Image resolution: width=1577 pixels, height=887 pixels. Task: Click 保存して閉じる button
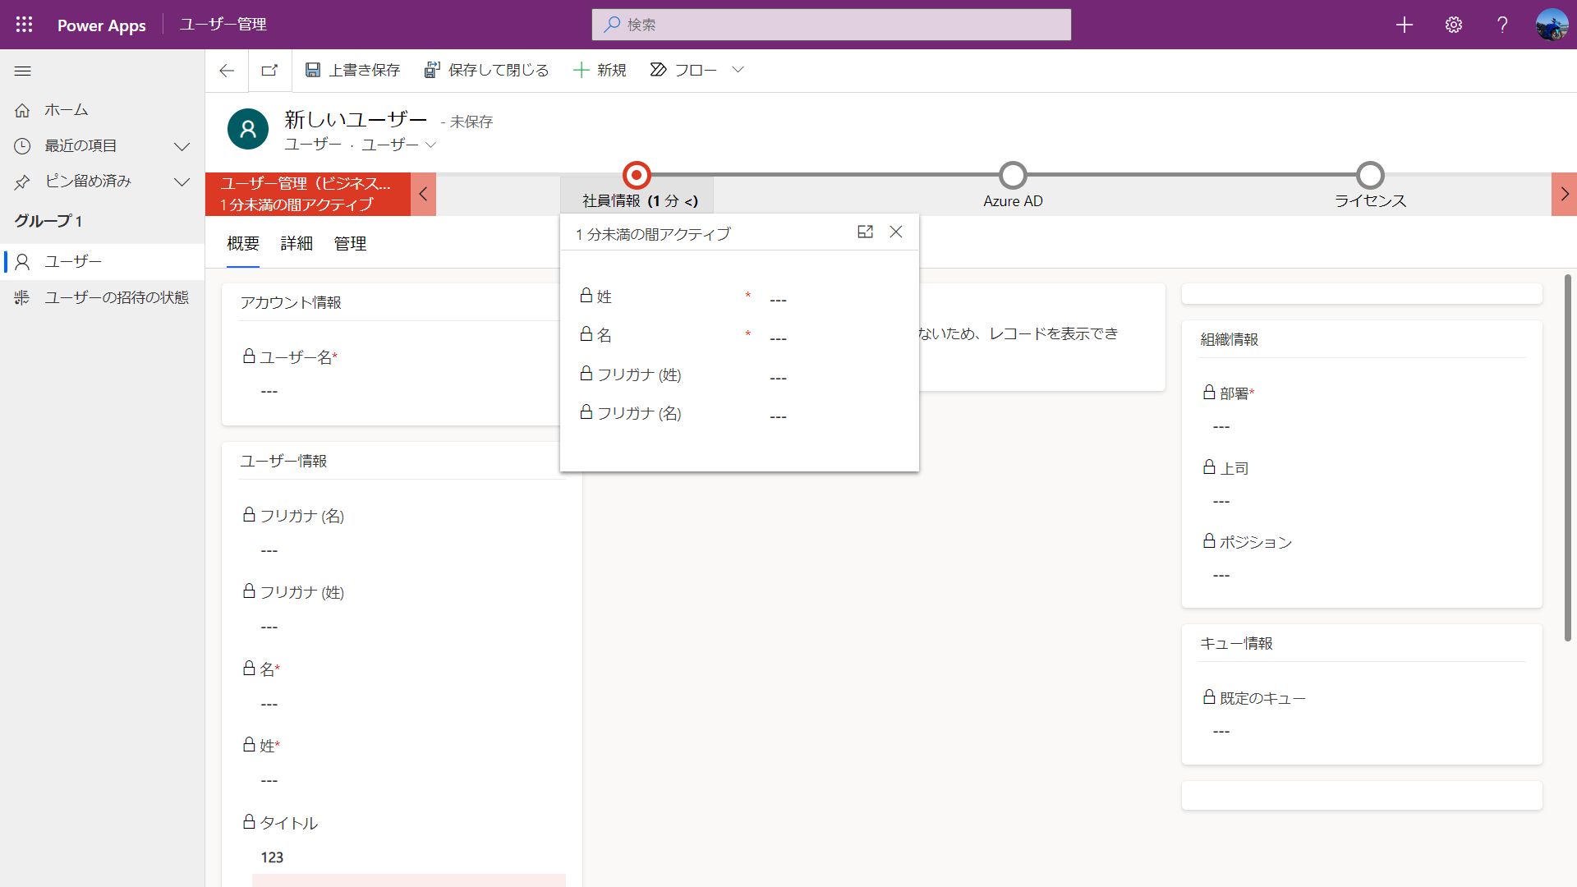(x=486, y=71)
